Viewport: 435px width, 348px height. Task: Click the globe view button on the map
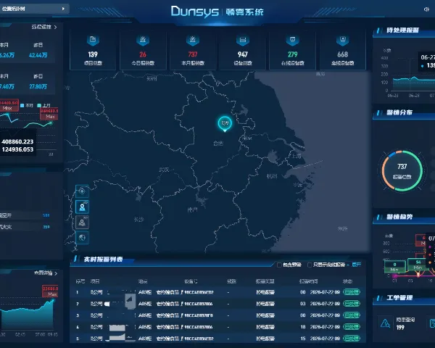click(82, 238)
